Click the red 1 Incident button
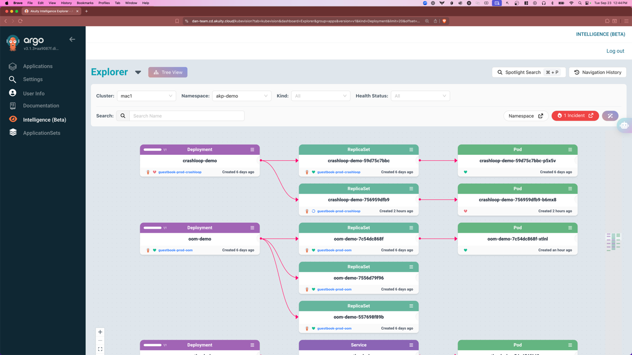 (575, 116)
